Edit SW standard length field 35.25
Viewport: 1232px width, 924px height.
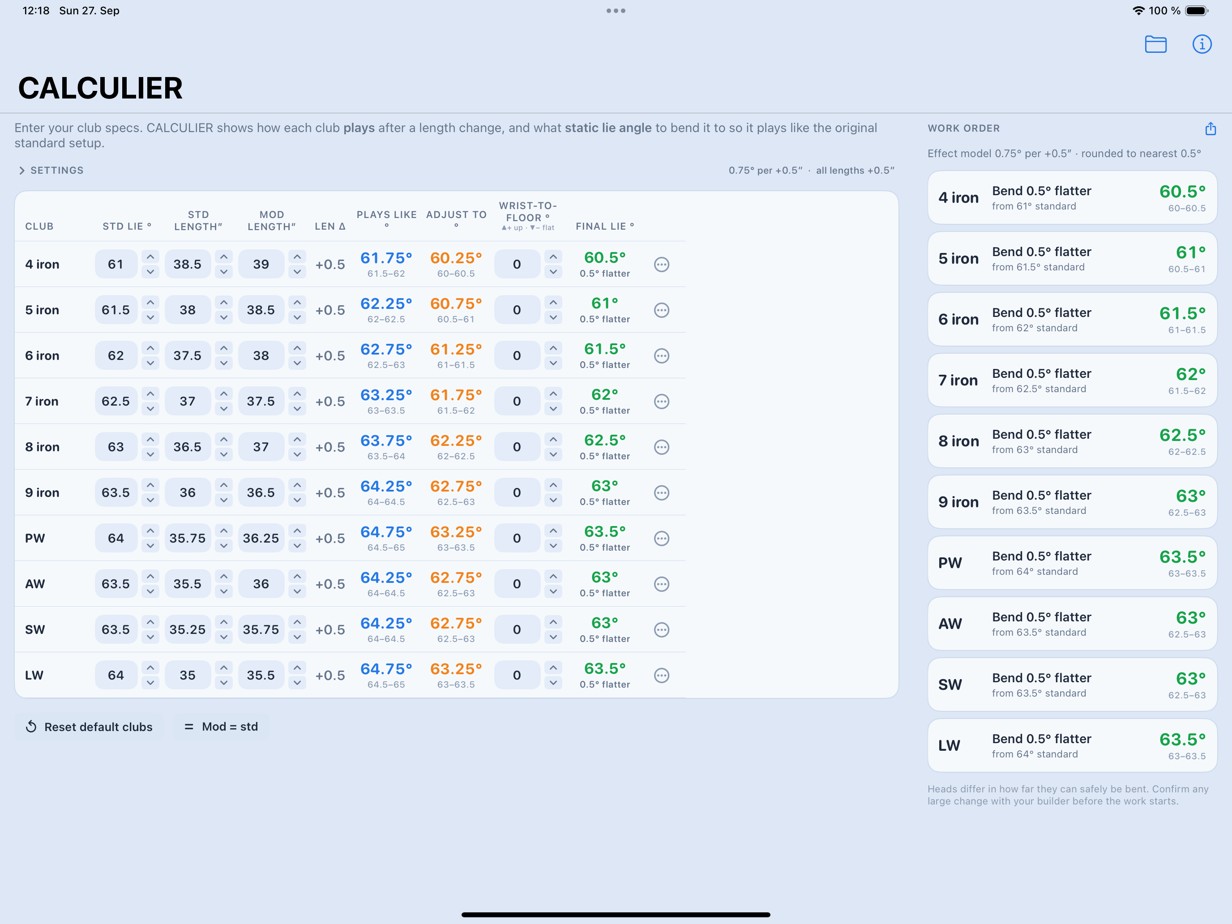pos(188,630)
